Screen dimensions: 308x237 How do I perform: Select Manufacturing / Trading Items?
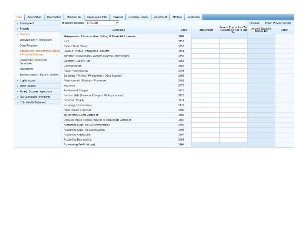36,40
